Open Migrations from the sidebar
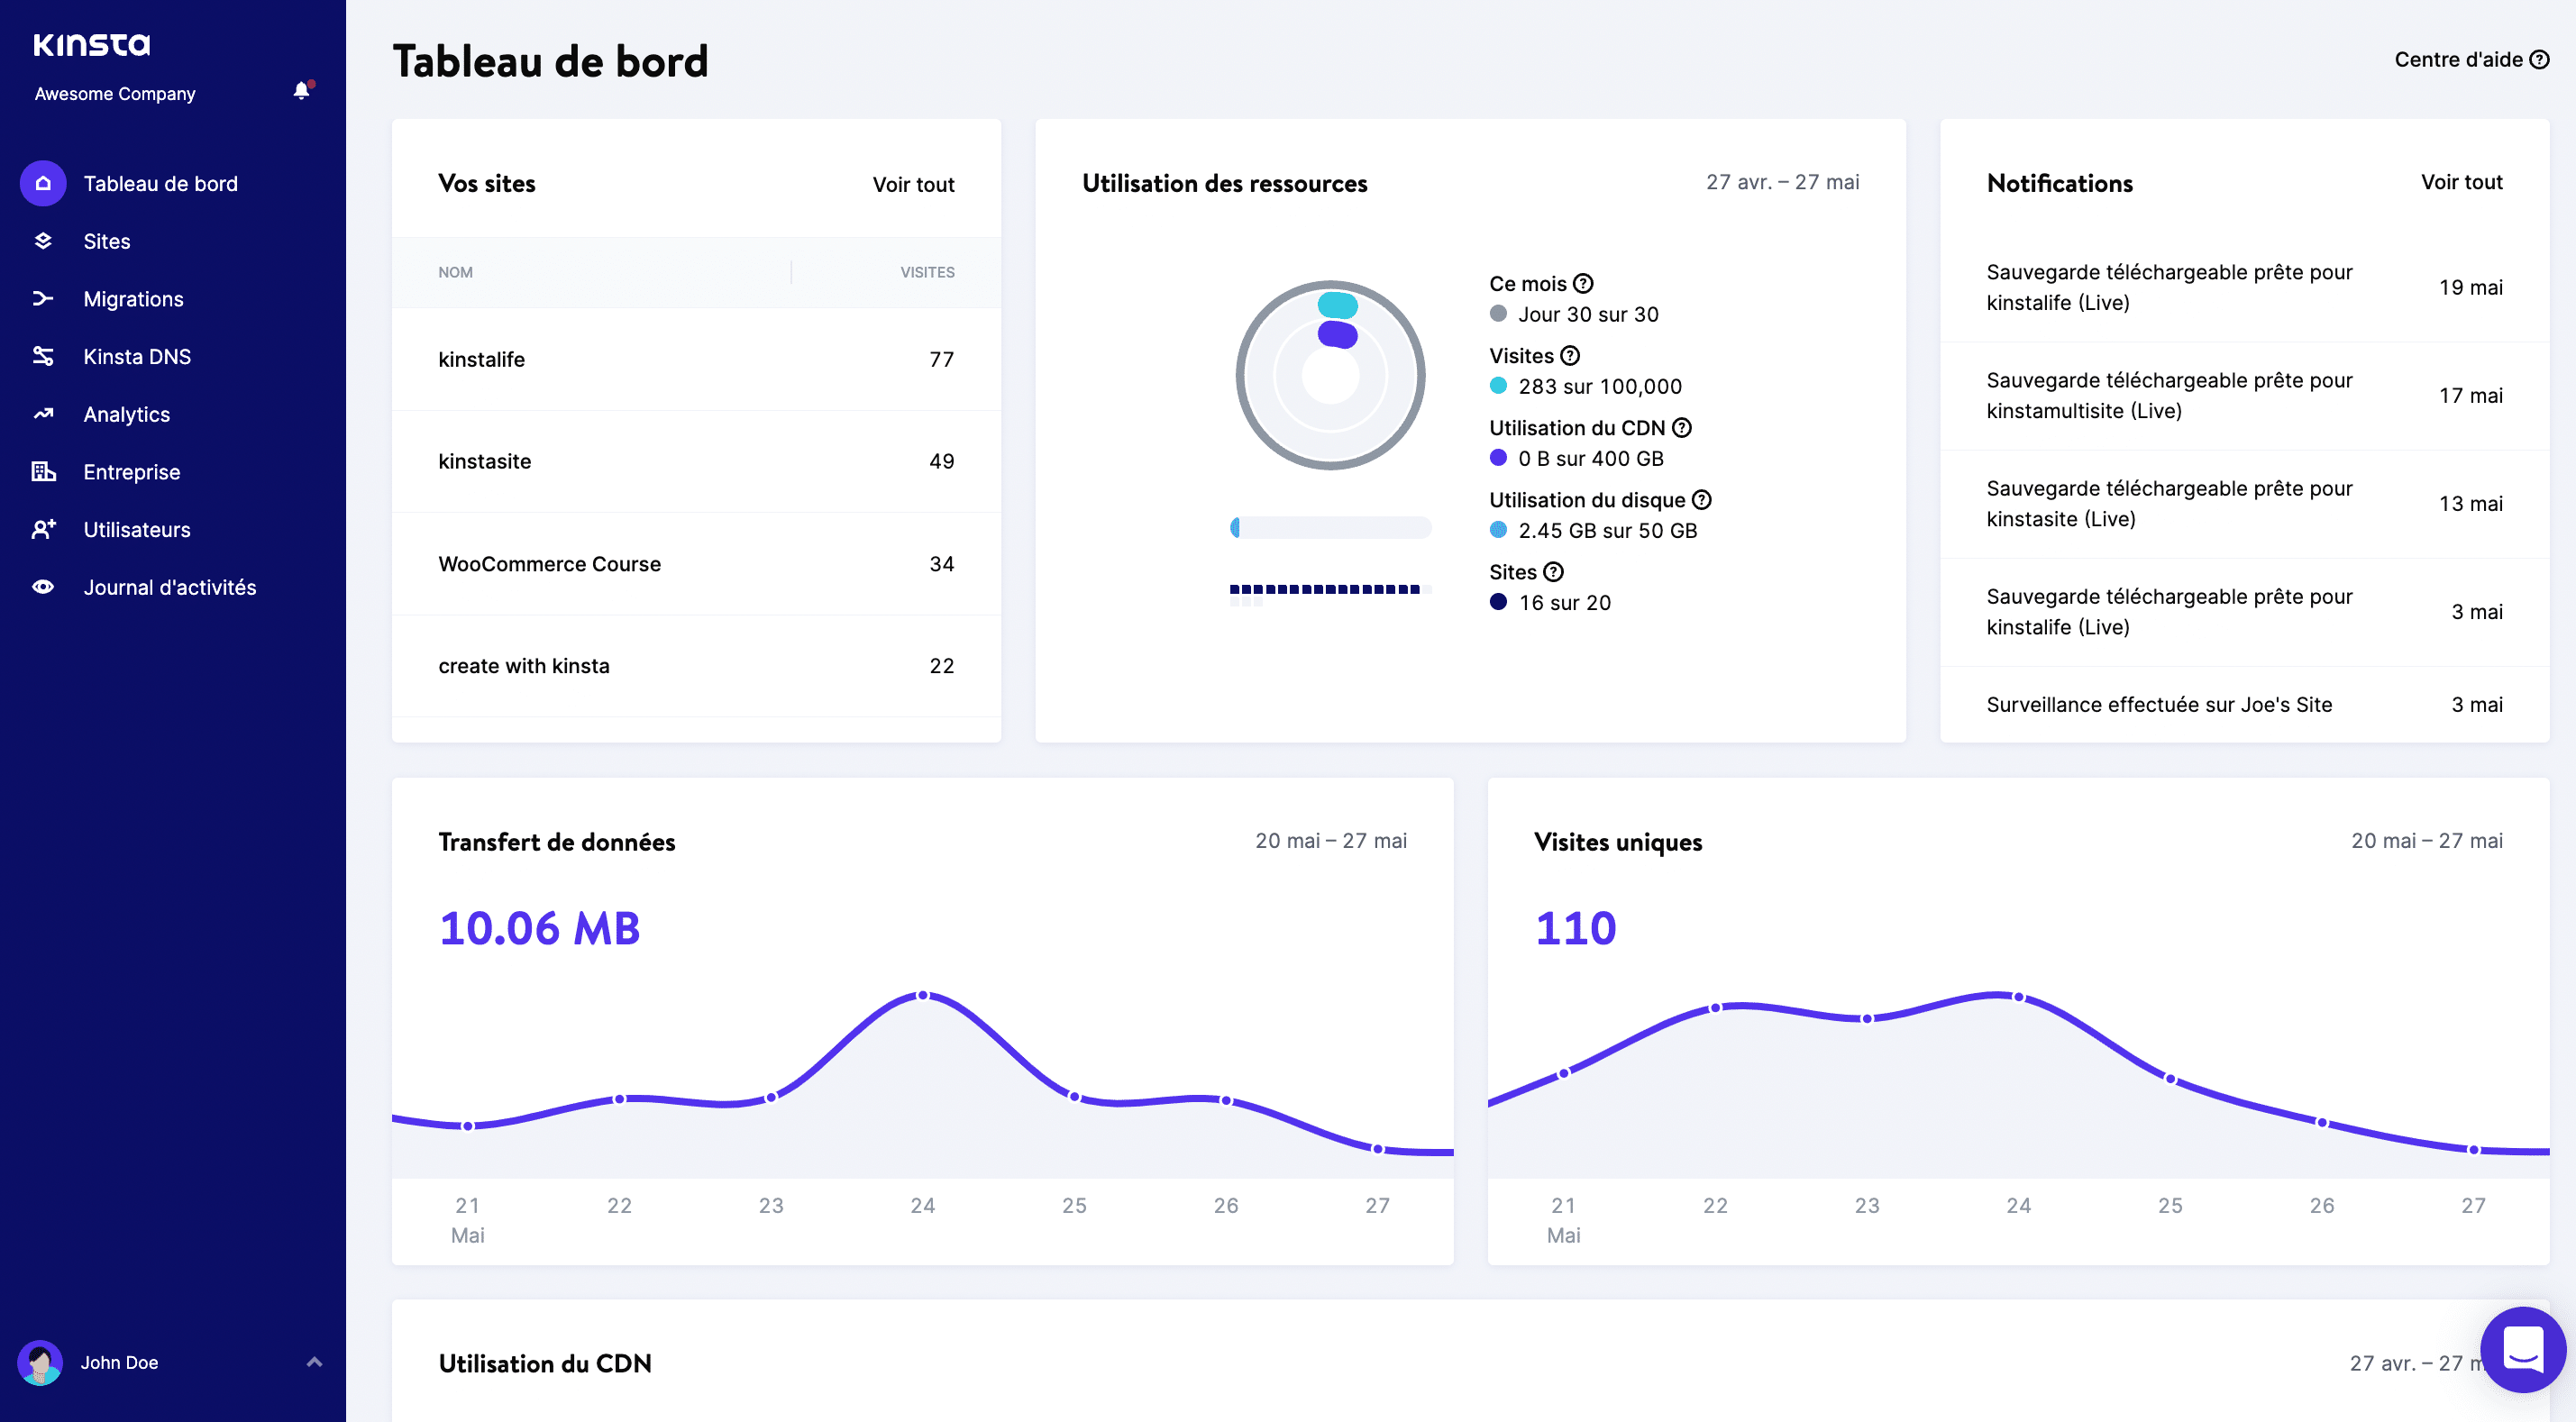Screen dimensions: 2576x1422 coord(132,298)
